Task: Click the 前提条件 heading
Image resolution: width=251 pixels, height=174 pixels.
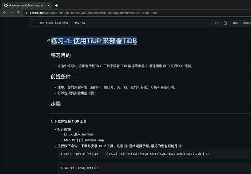Action: pyautogui.click(x=61, y=76)
